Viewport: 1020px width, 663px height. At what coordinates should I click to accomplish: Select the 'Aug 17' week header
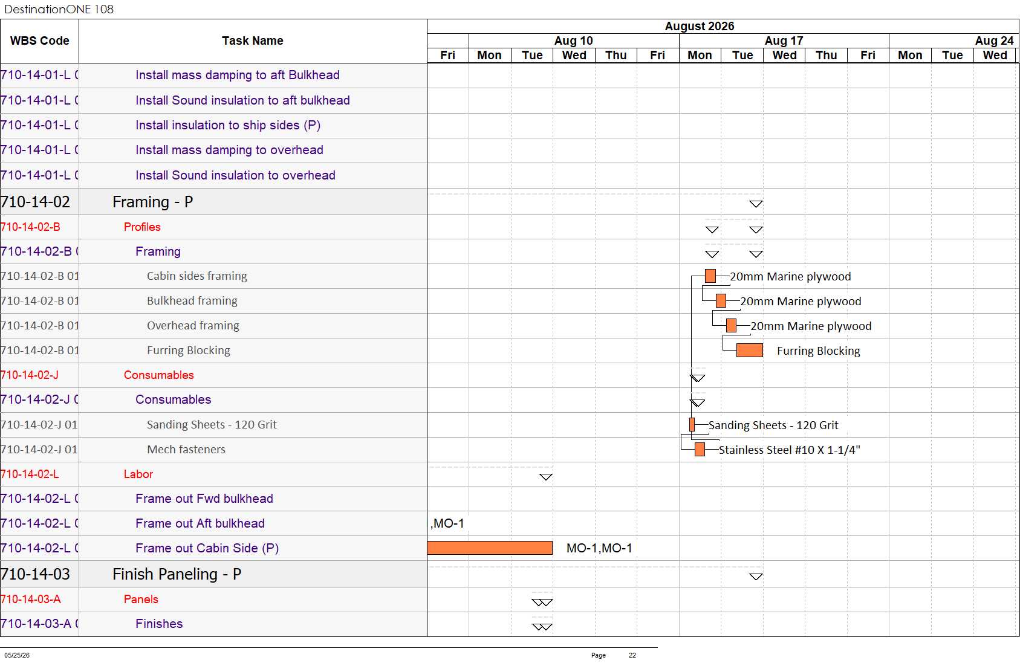(784, 40)
